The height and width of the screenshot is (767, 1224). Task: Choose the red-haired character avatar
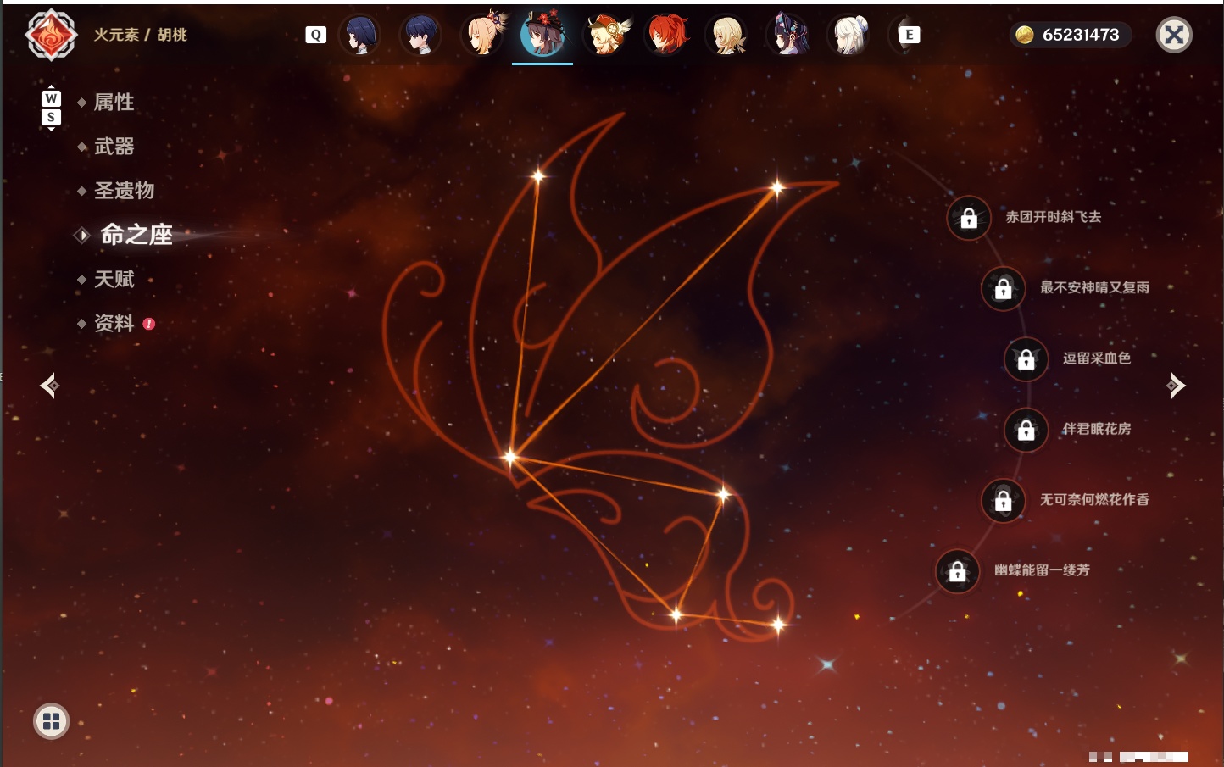tap(667, 35)
